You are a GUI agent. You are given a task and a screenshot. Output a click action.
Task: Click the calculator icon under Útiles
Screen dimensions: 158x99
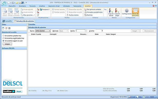[x=9, y=28]
